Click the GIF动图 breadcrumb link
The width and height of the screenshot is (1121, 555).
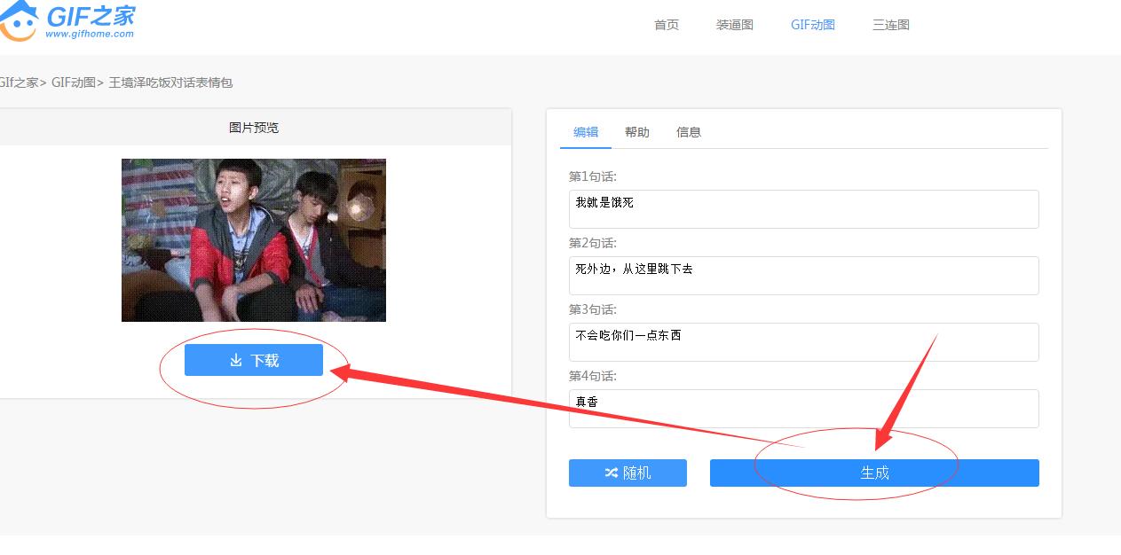click(72, 82)
